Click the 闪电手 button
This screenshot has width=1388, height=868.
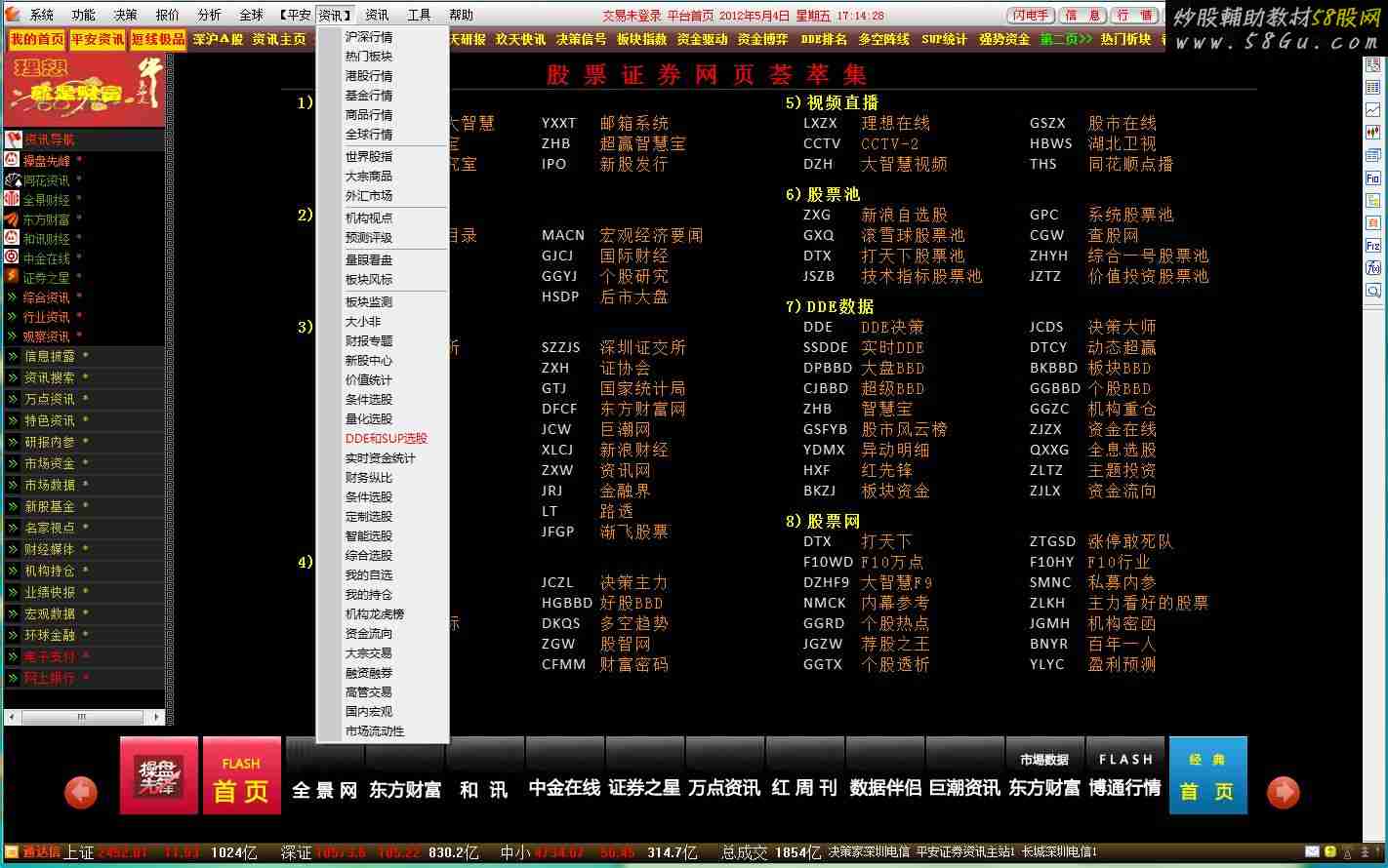(x=1031, y=15)
